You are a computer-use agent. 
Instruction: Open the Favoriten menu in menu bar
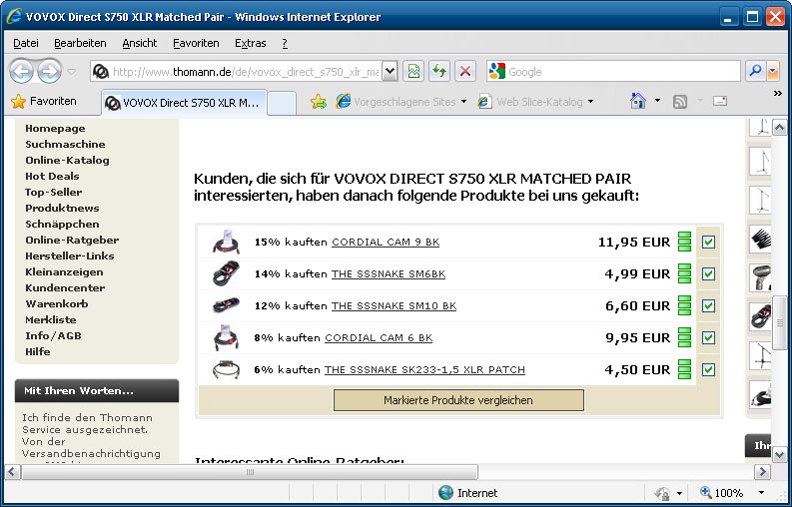(196, 44)
